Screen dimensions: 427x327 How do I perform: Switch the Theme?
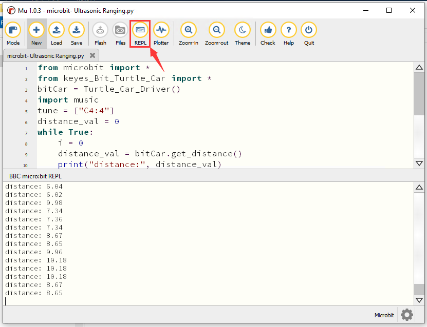(243, 33)
